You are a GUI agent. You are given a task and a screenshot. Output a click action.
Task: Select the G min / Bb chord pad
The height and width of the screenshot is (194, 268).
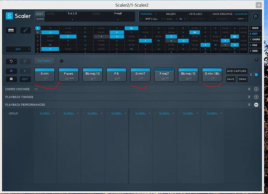[x=212, y=75]
